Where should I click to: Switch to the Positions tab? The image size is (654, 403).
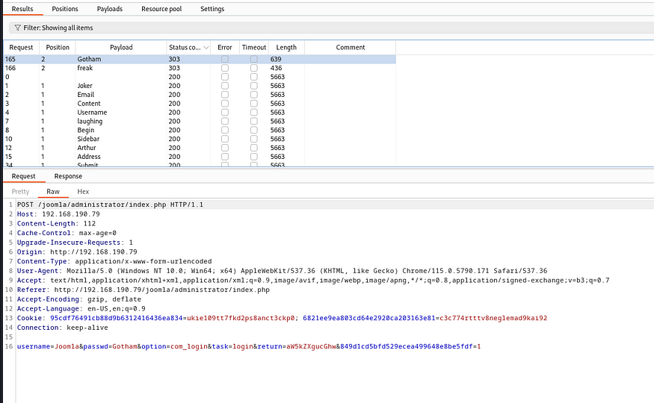coord(64,9)
